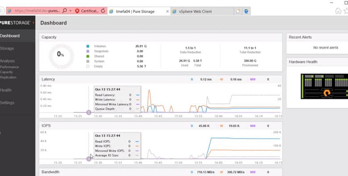The height and width of the screenshot is (176, 348).
Task: Open Capacity under Analysis
Action: click(6, 72)
